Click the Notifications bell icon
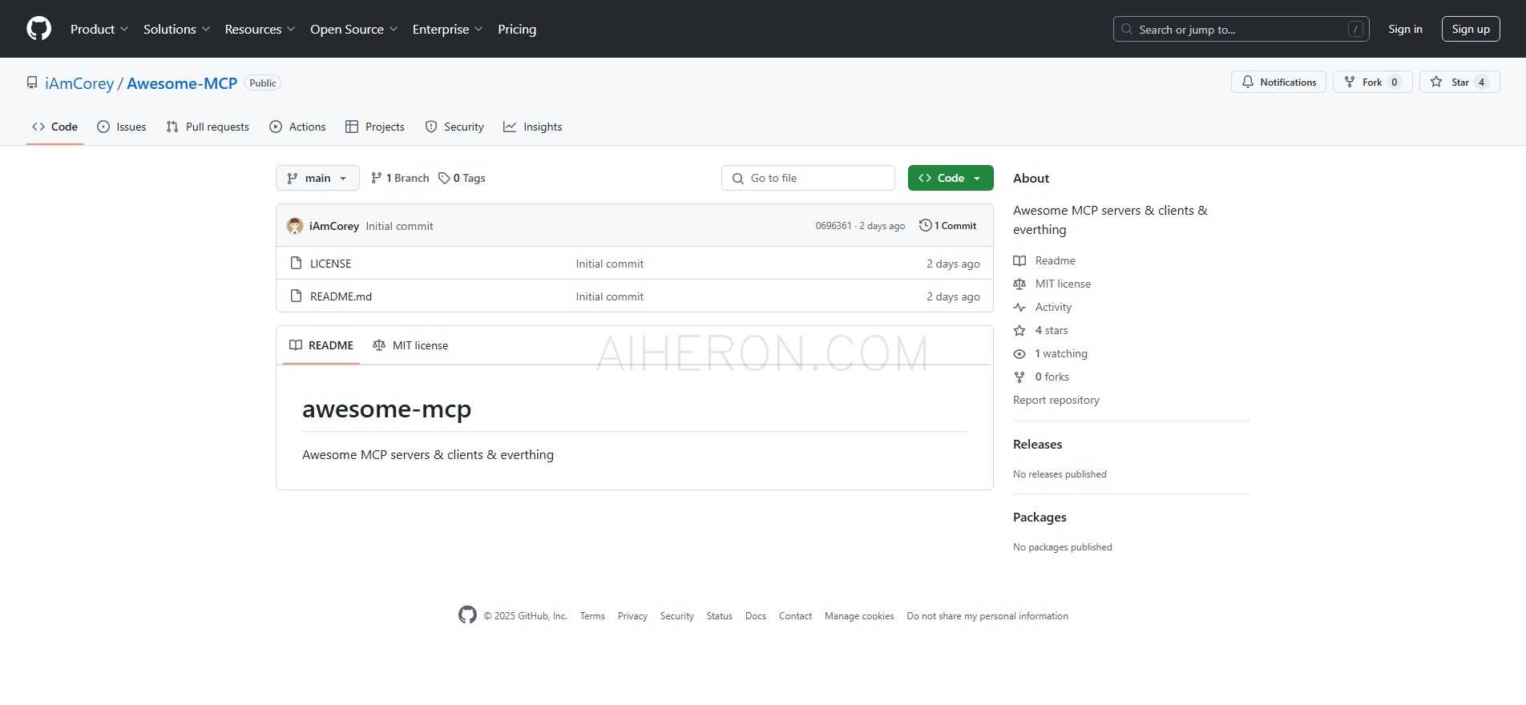Viewport: 1526px width, 705px height. [x=1248, y=82]
